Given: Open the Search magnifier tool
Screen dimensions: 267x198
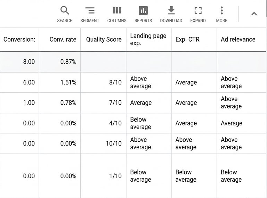Looking at the screenshot, I should (x=65, y=14).
